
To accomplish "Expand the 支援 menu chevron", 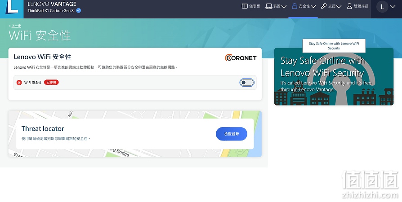I will pyautogui.click(x=339, y=7).
